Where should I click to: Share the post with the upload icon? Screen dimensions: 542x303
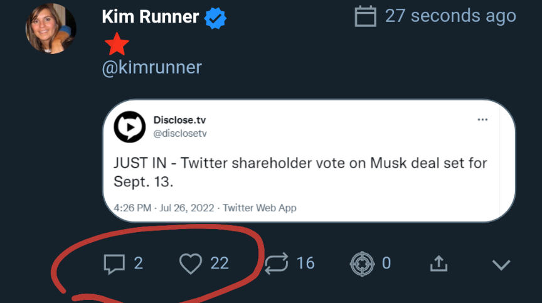(439, 263)
